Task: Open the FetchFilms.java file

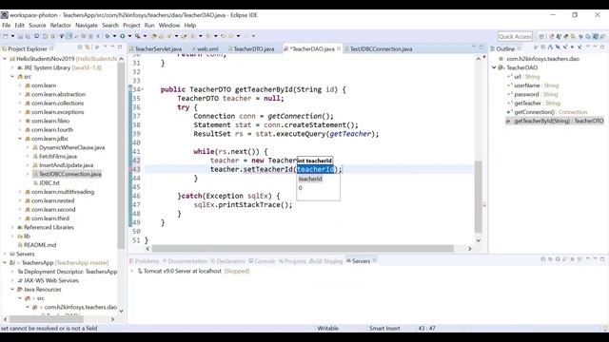Action: pos(58,156)
